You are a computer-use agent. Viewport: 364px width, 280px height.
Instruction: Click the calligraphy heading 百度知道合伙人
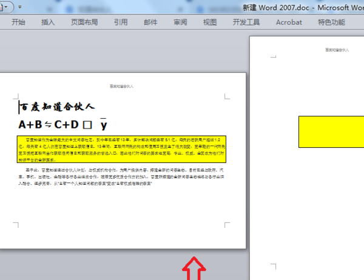point(57,107)
